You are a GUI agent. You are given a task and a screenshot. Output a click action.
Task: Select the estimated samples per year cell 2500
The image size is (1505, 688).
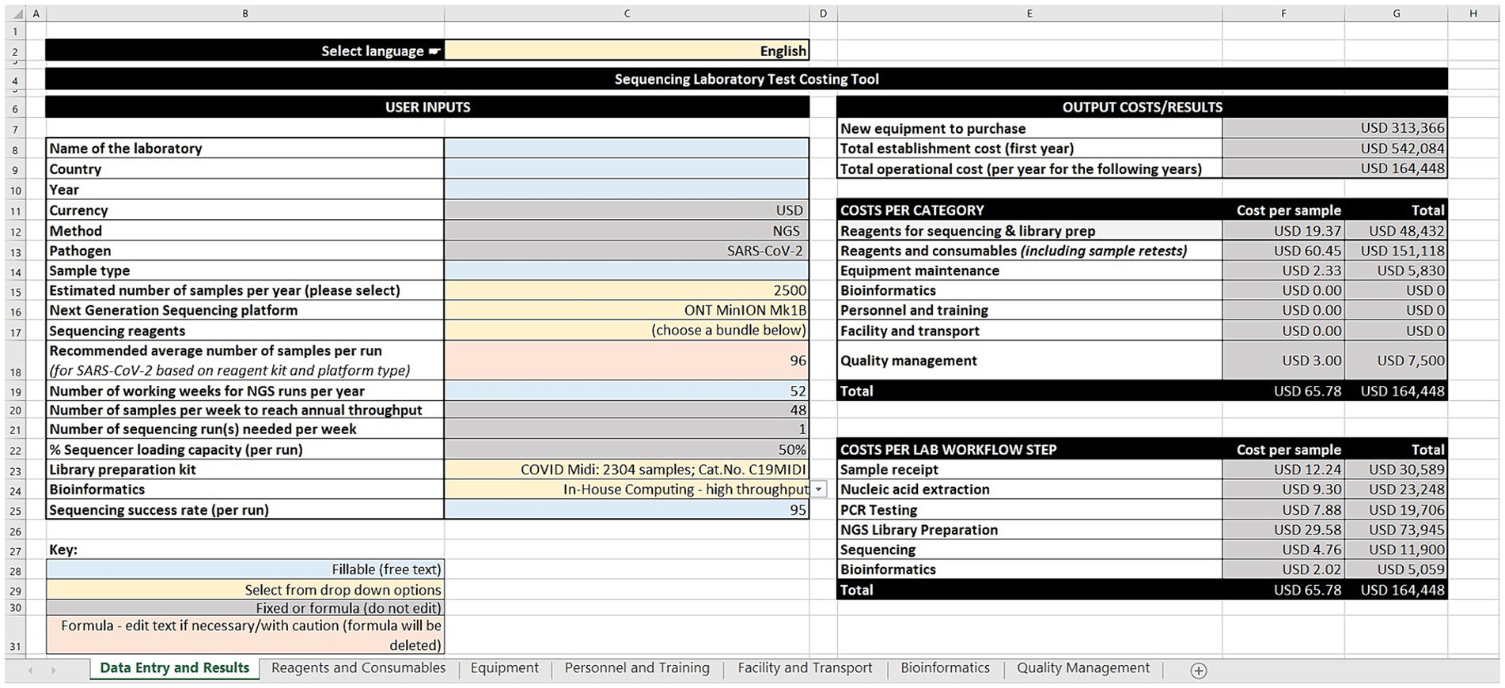[627, 290]
